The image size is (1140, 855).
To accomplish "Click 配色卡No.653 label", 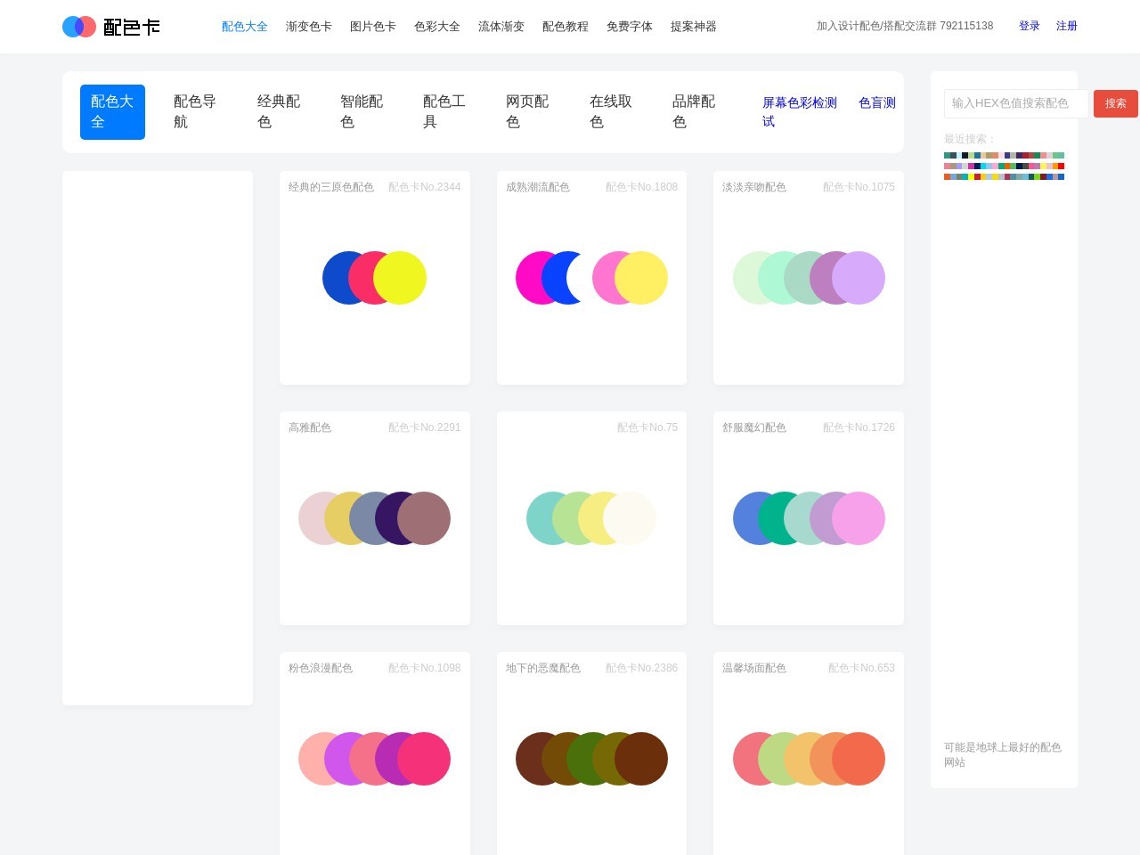I will pyautogui.click(x=861, y=668).
